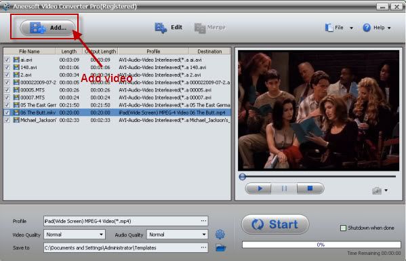This screenshot has height=261, width=406.
Task: Uncheck the ai.avi file checkbox
Action: coord(7,60)
